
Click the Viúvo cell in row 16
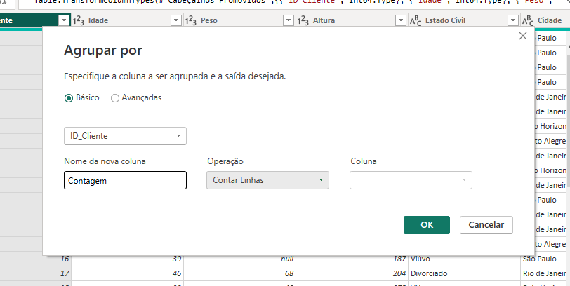464,259
